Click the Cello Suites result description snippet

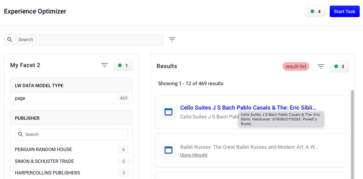point(209,116)
